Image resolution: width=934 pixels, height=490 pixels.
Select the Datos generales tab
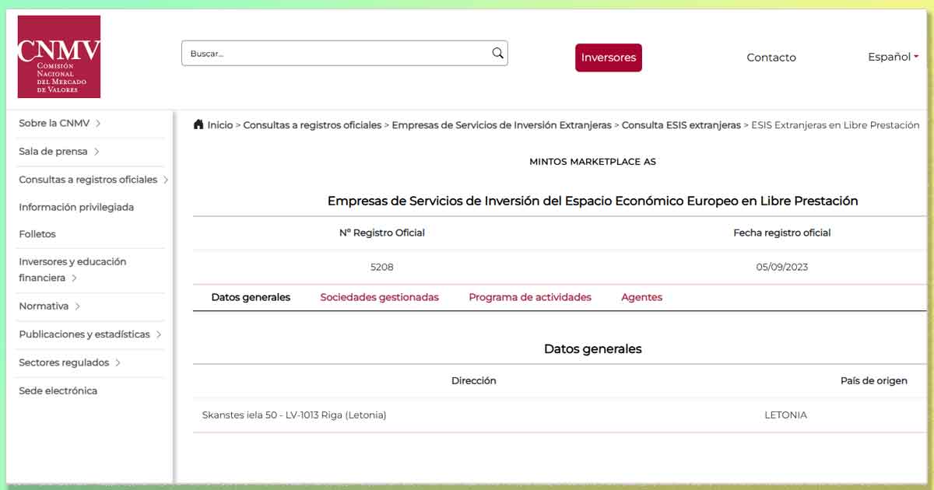pyautogui.click(x=251, y=297)
